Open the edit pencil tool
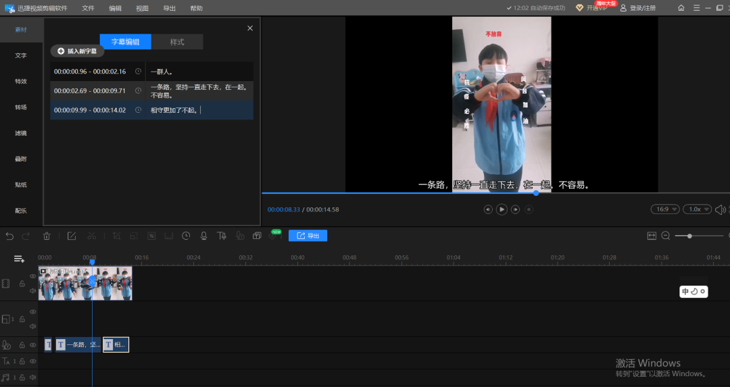 click(x=72, y=236)
